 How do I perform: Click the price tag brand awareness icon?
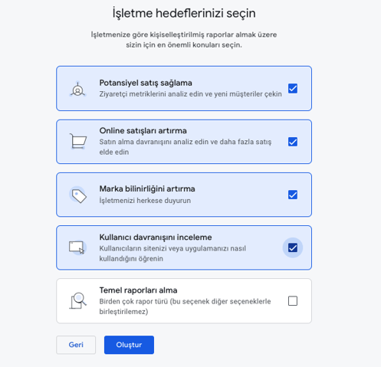pyautogui.click(x=78, y=195)
